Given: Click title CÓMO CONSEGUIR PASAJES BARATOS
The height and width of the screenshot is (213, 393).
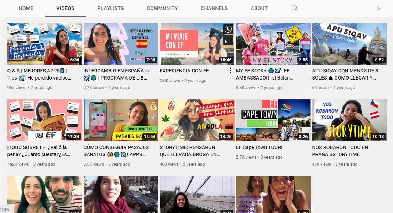Looking at the screenshot, I should click(x=116, y=151).
